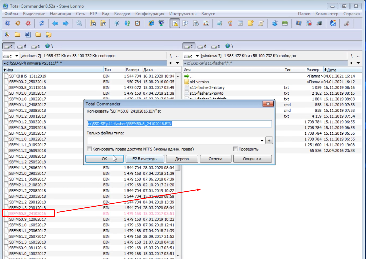Screen dimensions: 366x259
Task: Open the Только файлы типа combo box arrow
Action: 262,141
